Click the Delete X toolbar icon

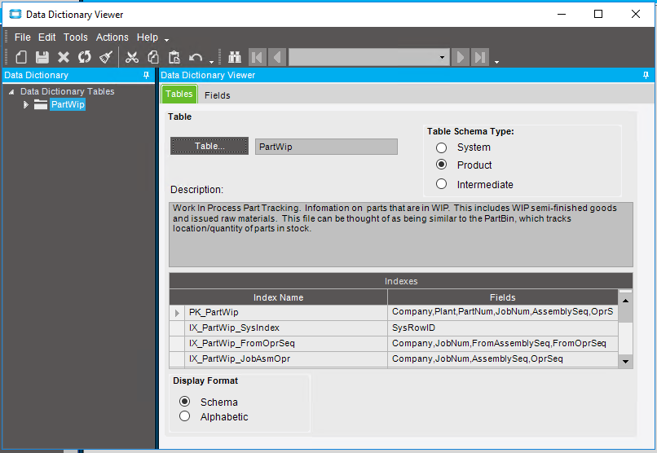[64, 57]
